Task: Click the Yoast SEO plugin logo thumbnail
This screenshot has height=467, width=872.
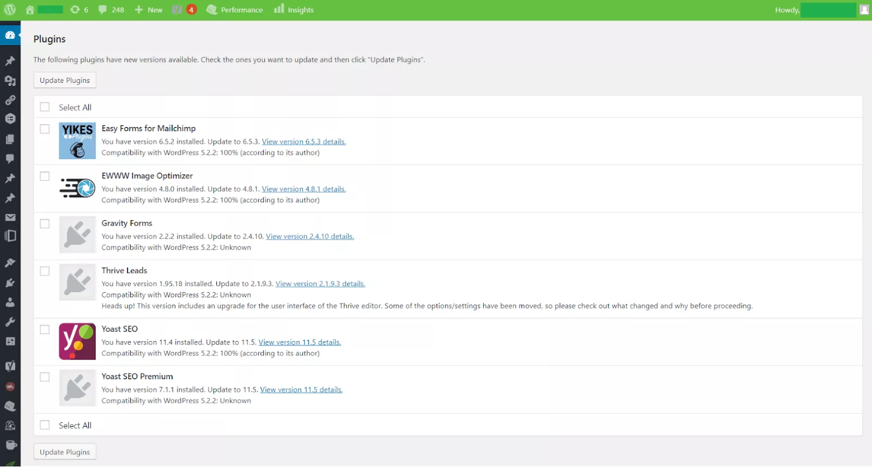Action: pos(77,341)
